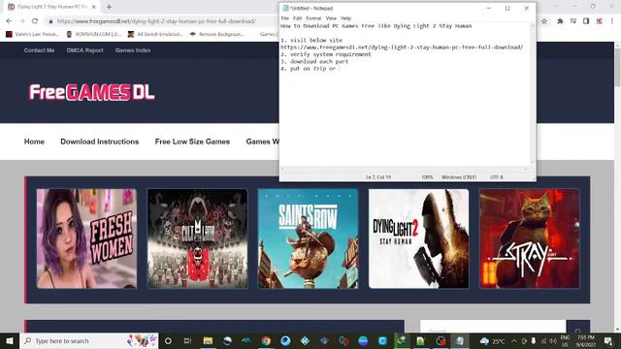Viewport: 621px width, 349px height.
Task: Click the freegamesdl URL line in Notepad
Action: [x=402, y=48]
